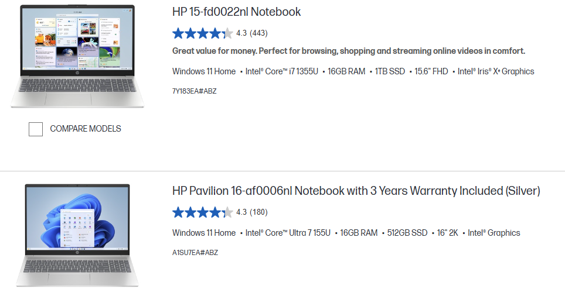Click the Intel Core Ultra 7 155U spec

coord(288,233)
